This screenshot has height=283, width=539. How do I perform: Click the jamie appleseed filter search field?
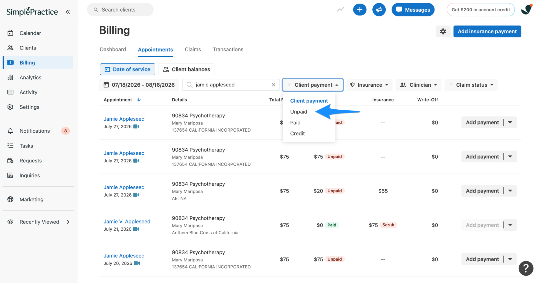point(231,85)
